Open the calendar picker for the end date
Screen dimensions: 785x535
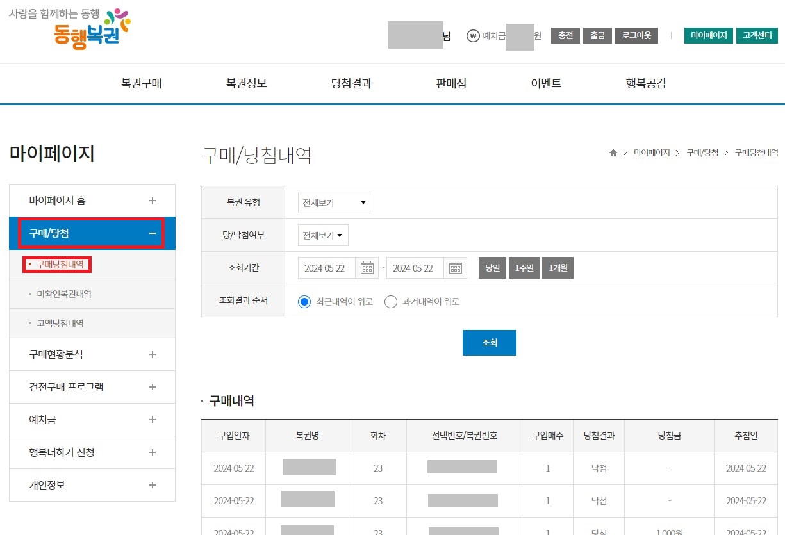point(455,267)
